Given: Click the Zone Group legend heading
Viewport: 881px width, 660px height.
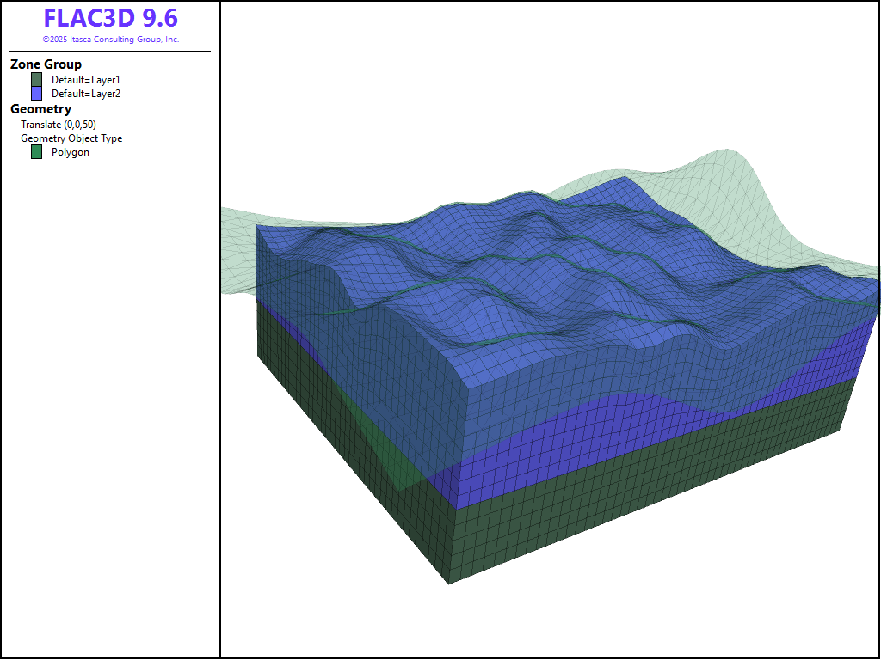Looking at the screenshot, I should 46,64.
